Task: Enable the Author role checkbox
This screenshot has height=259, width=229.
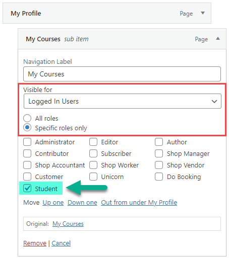Action: pyautogui.click(x=159, y=142)
